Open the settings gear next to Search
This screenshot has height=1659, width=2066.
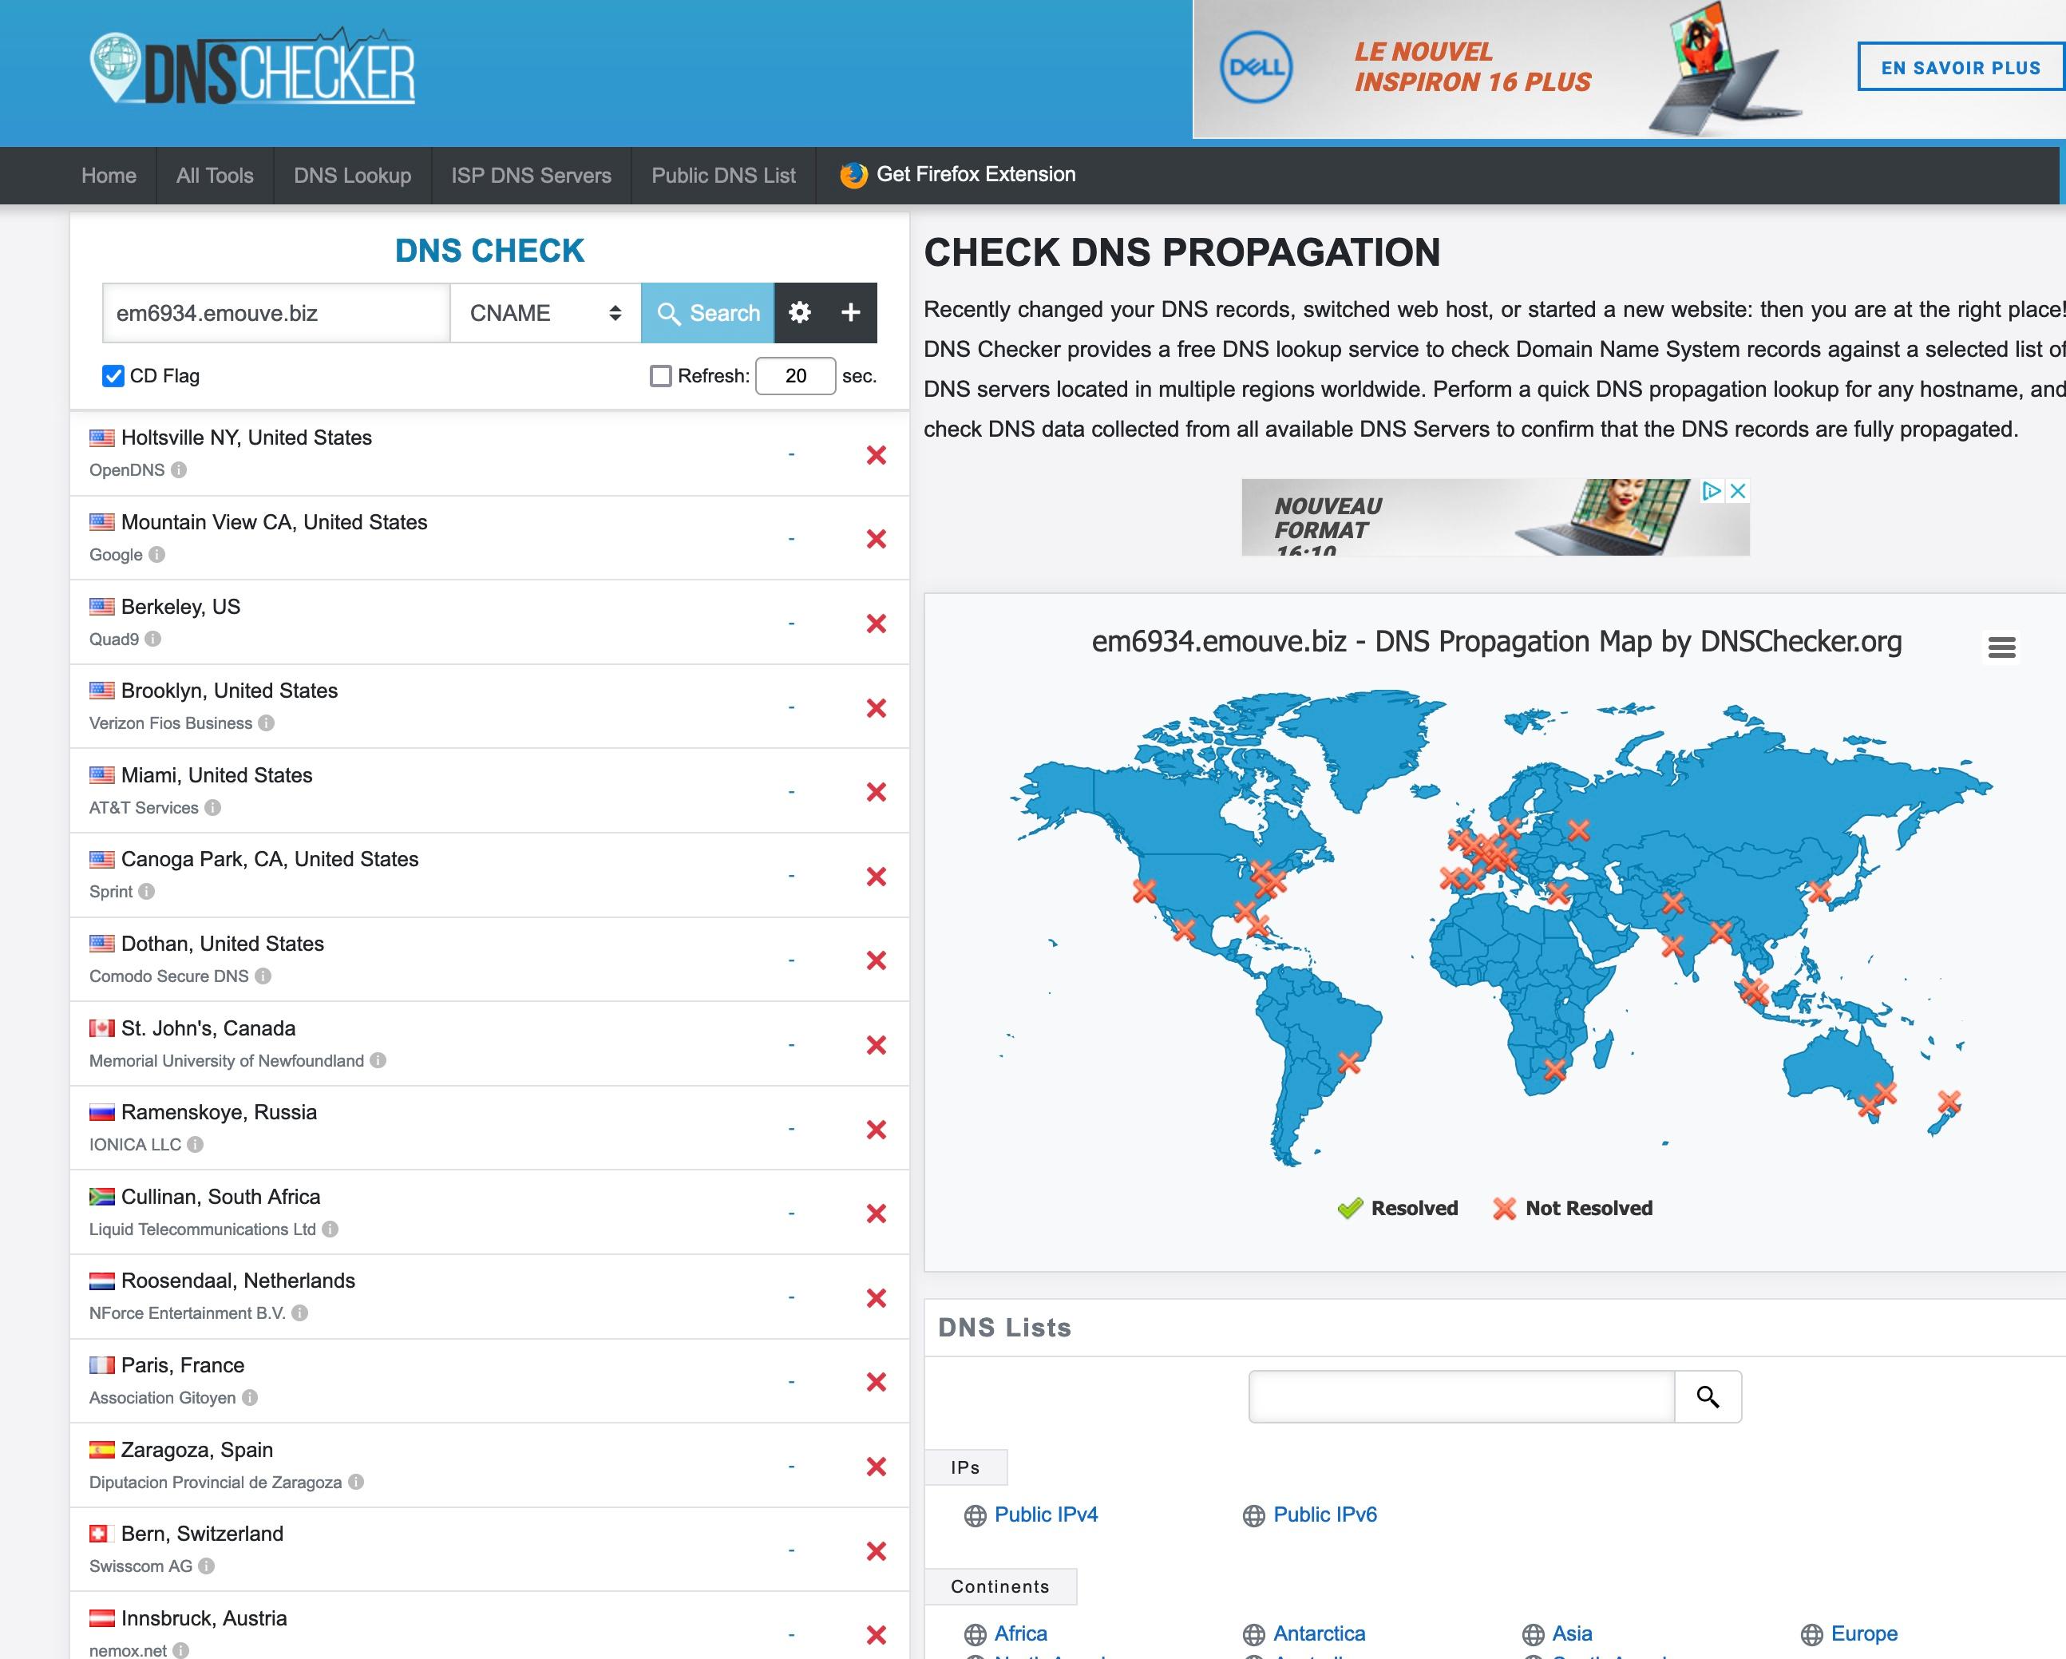pyautogui.click(x=800, y=312)
